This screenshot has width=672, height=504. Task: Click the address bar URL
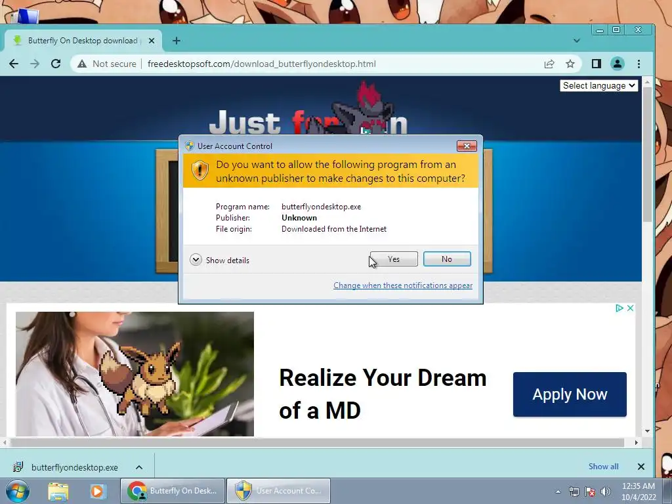(261, 64)
